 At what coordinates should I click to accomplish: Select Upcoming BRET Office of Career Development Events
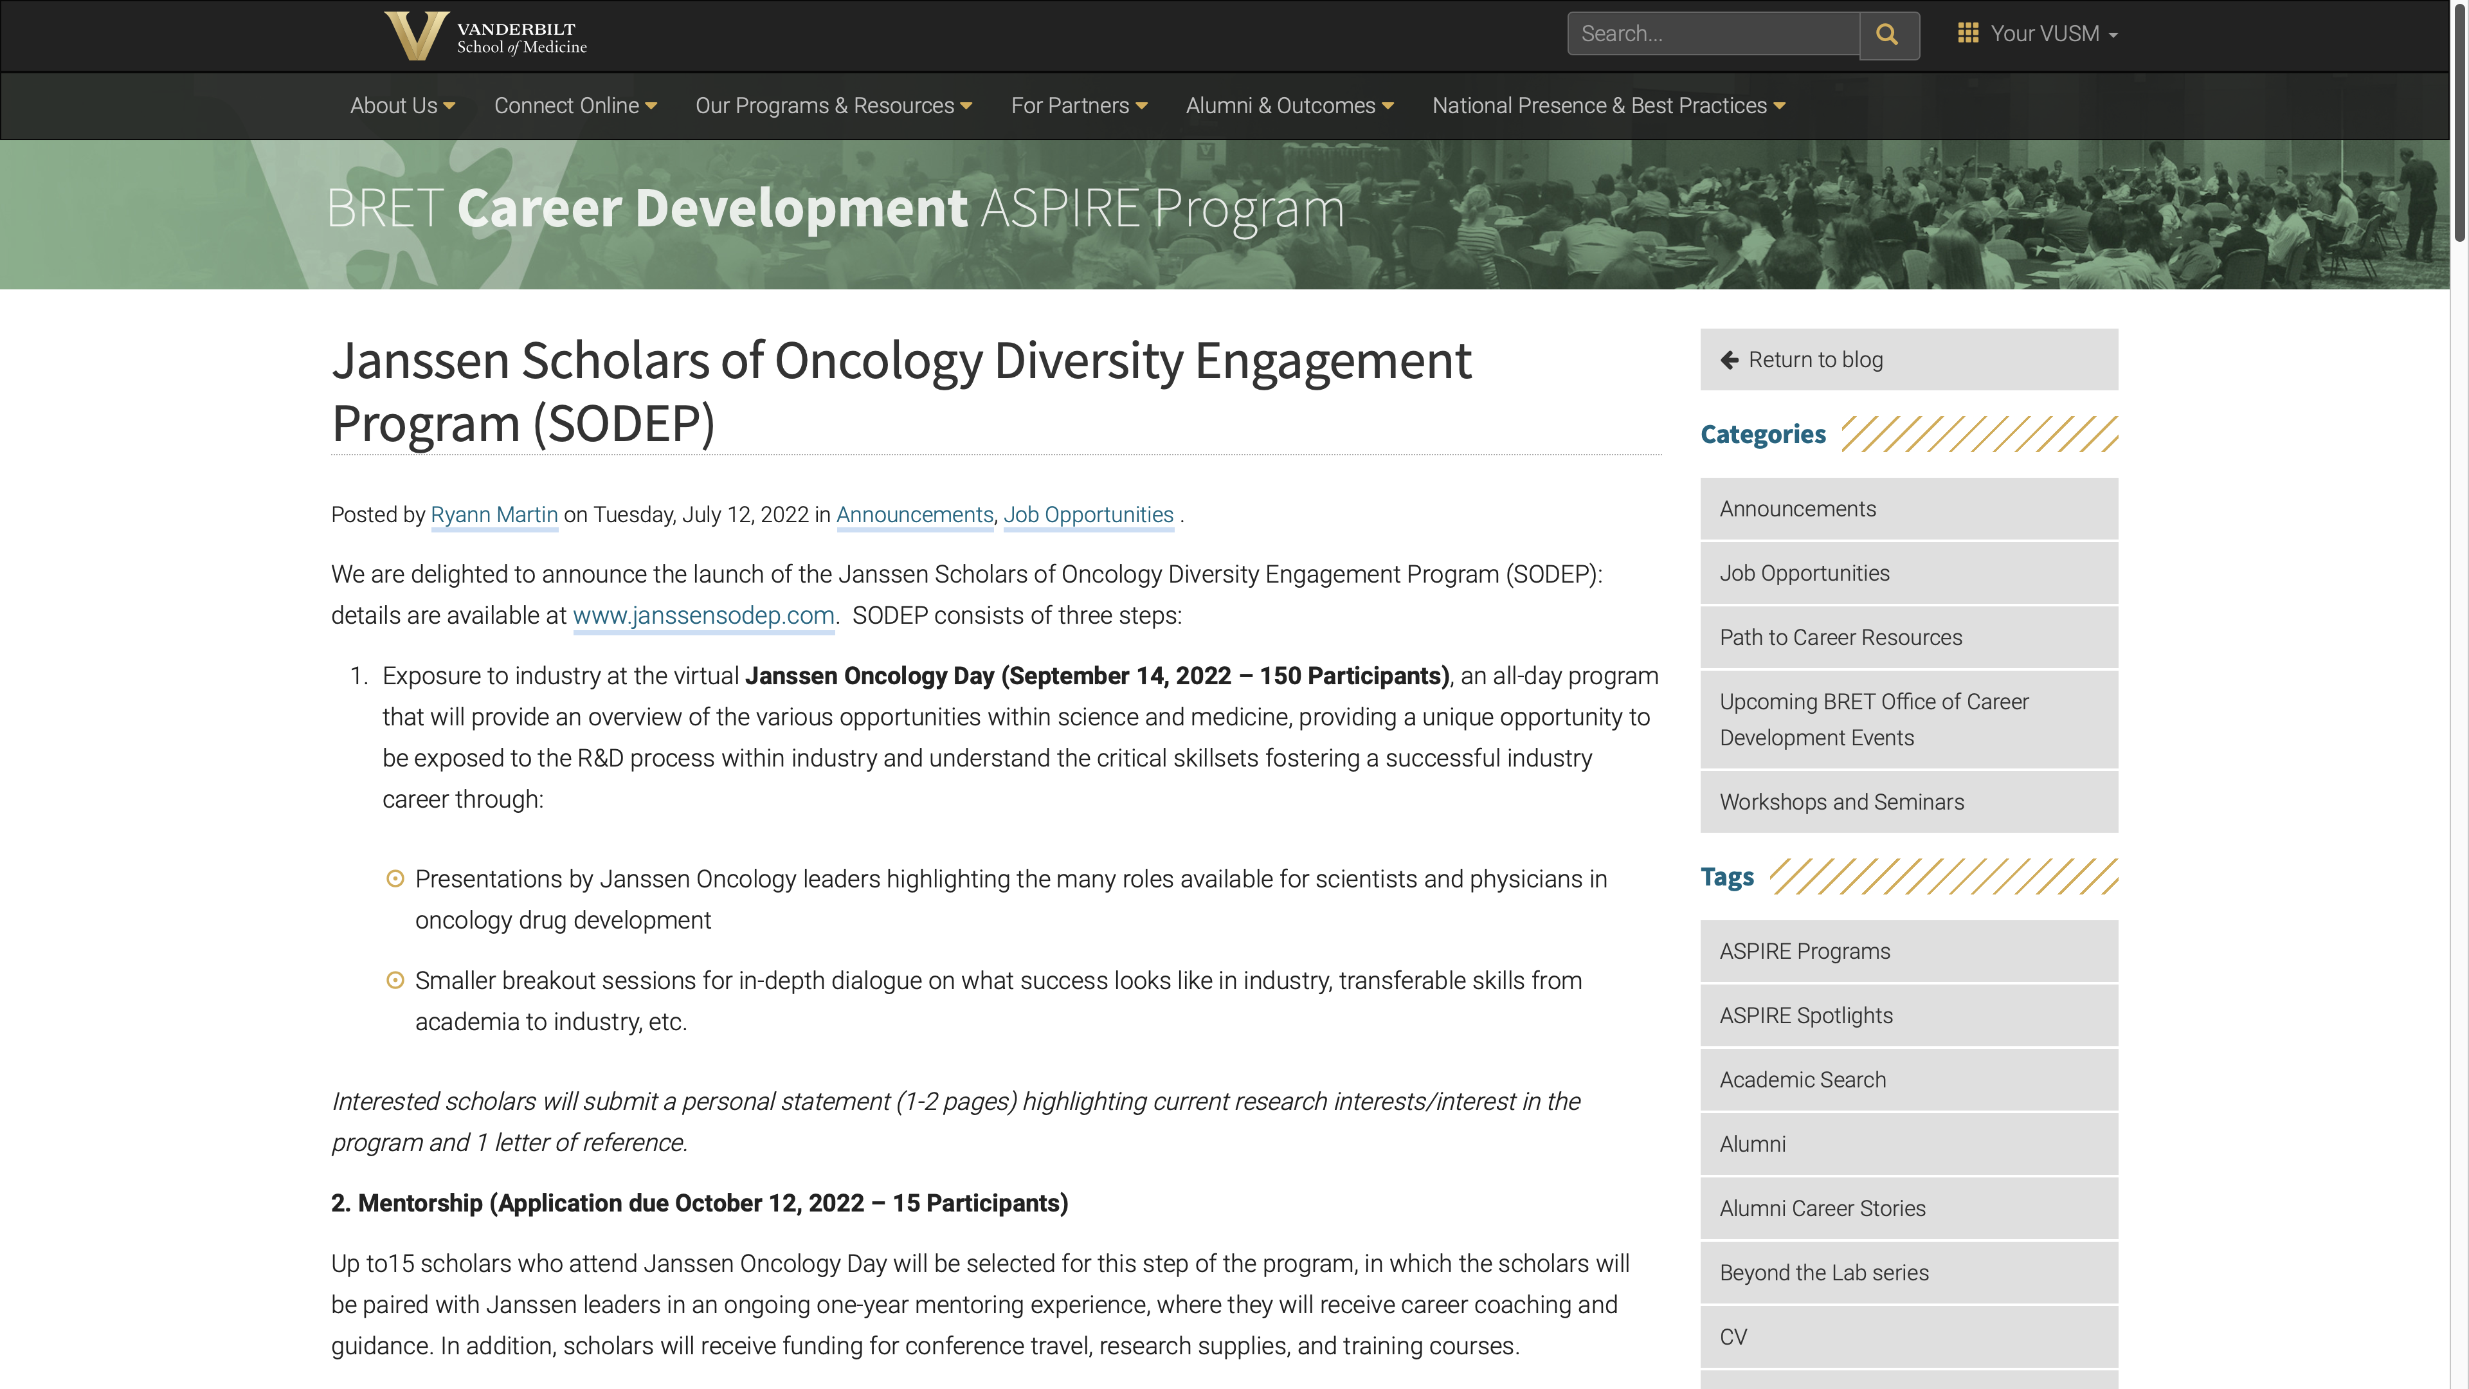pyautogui.click(x=1909, y=720)
